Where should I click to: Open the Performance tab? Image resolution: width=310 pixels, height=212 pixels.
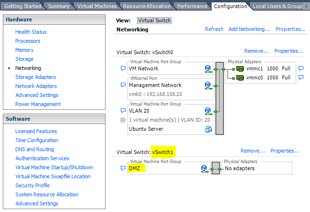click(x=192, y=6)
